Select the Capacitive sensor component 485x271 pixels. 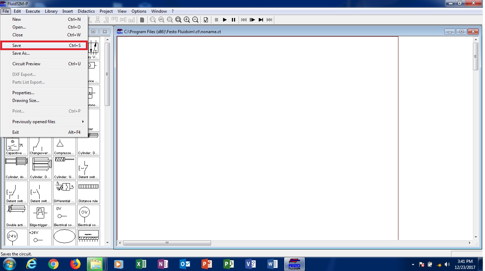[16, 144]
